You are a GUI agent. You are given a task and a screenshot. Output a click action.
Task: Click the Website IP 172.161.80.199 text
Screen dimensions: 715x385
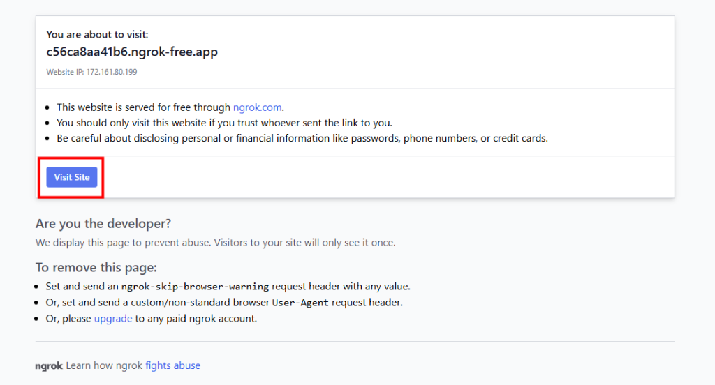(93, 72)
